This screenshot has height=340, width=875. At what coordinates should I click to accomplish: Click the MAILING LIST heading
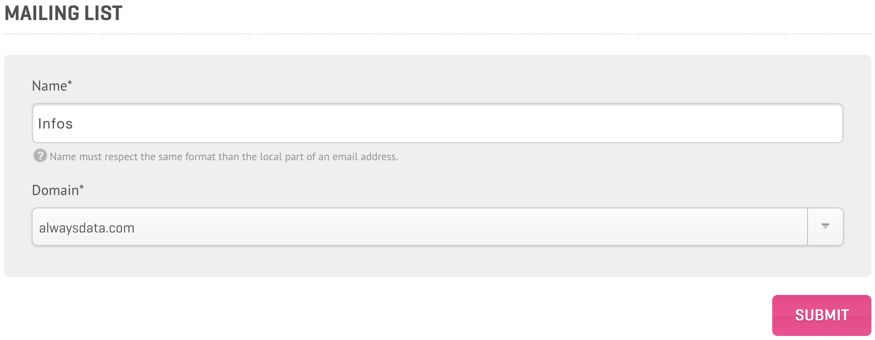coord(63,13)
